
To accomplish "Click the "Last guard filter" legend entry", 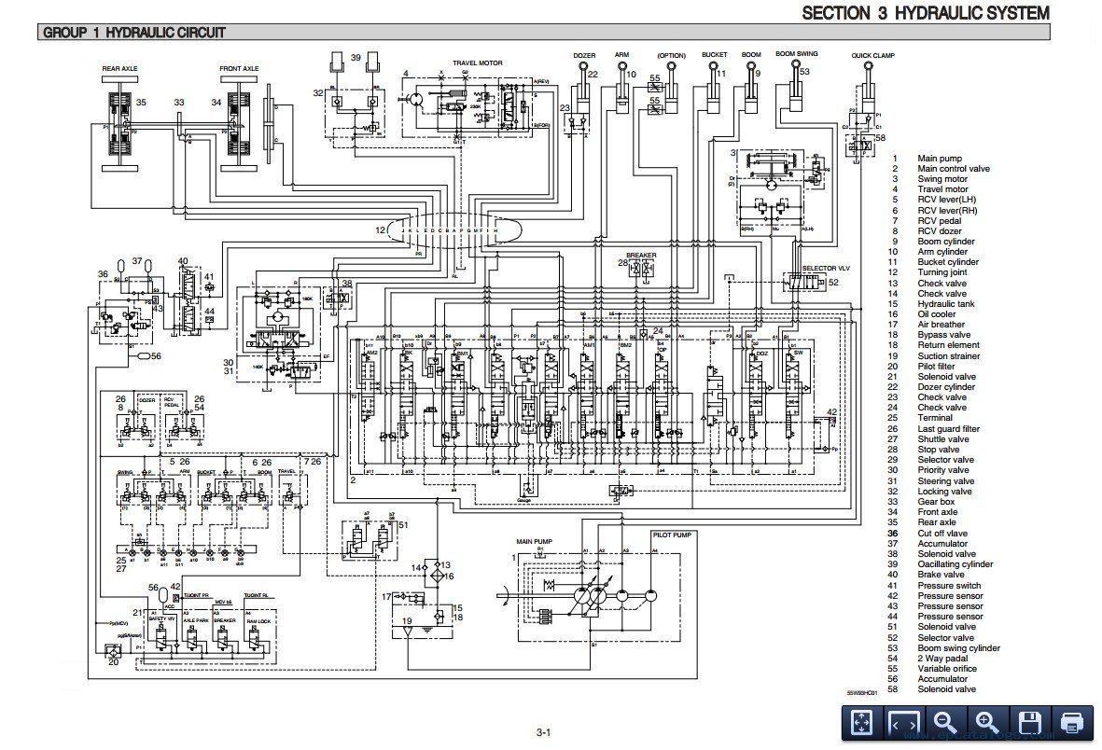I will [x=948, y=429].
